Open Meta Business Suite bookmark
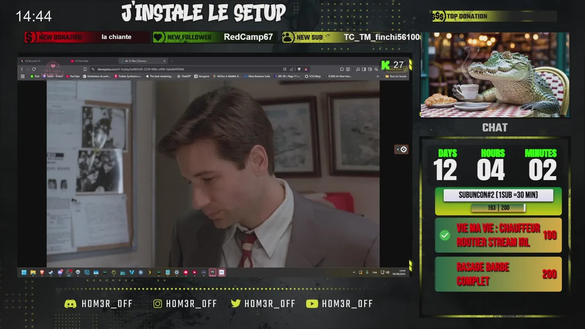The width and height of the screenshot is (585, 329). pos(257,76)
